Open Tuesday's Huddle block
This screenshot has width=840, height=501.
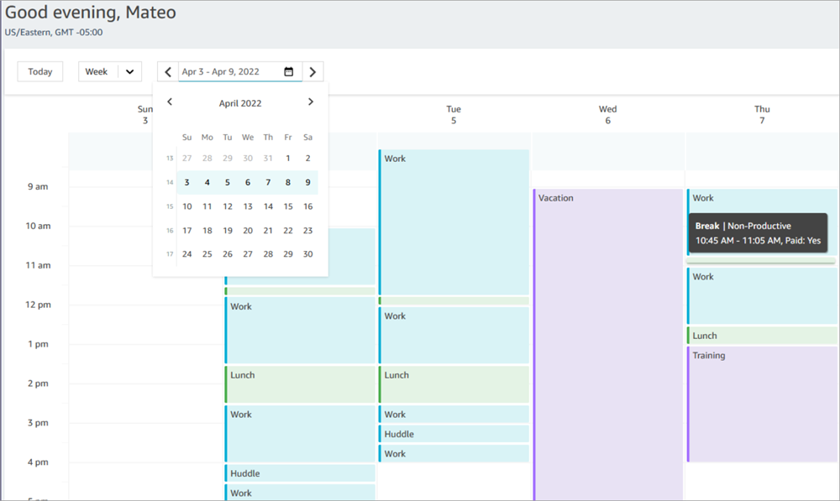(x=454, y=434)
